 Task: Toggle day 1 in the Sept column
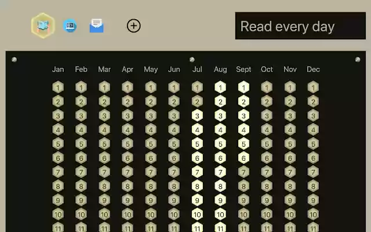[243, 88]
